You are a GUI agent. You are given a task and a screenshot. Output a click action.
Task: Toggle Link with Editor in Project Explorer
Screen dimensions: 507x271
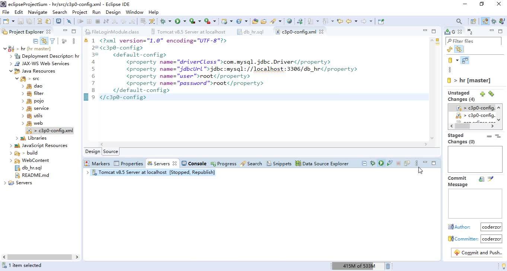[x=44, y=41]
